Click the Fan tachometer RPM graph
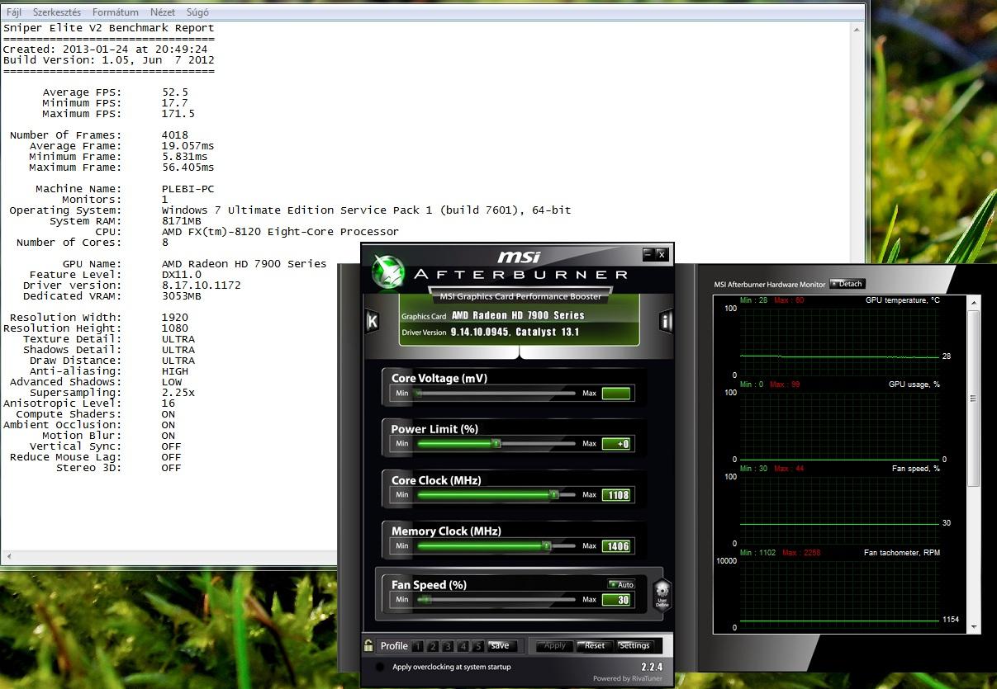 pyautogui.click(x=841, y=593)
